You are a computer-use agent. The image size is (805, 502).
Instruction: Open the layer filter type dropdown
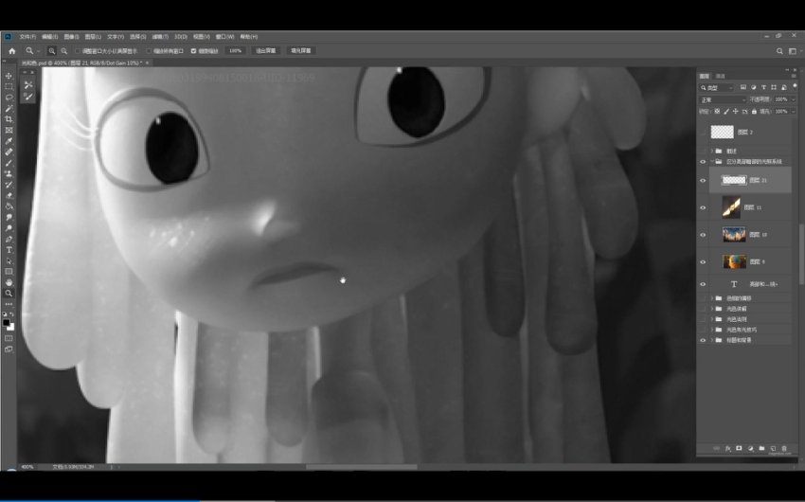pyautogui.click(x=717, y=88)
